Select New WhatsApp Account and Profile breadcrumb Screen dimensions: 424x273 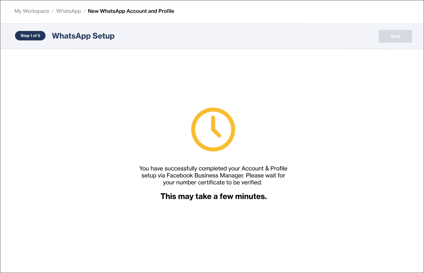tap(131, 11)
